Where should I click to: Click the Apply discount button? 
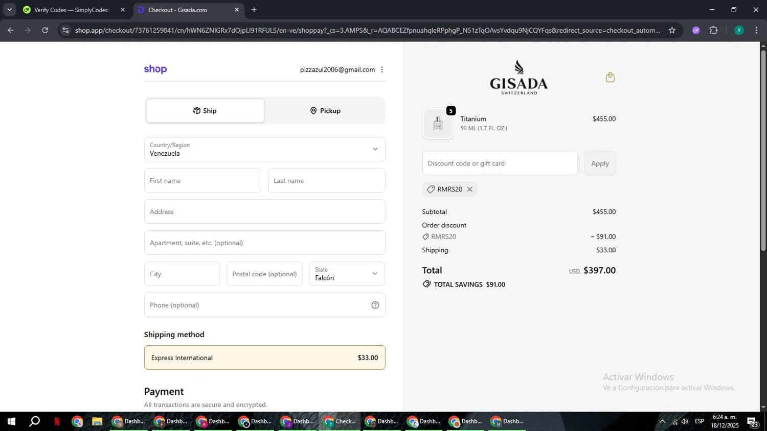click(600, 163)
